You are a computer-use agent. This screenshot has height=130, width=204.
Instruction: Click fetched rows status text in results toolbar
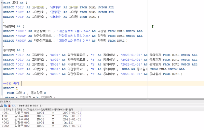coord(30,105)
